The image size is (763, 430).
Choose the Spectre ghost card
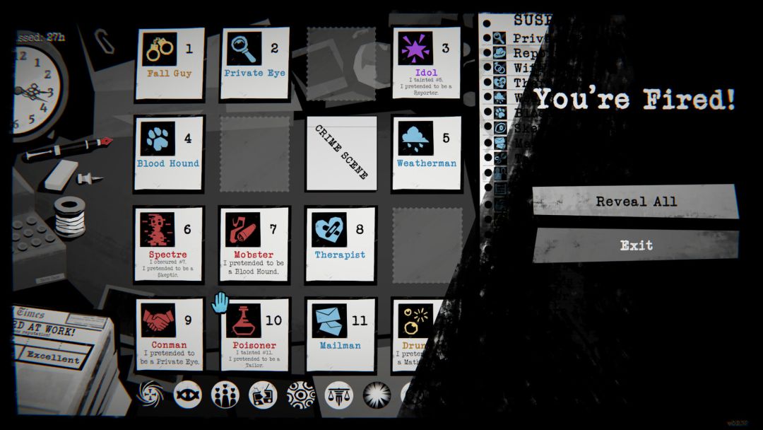pos(168,244)
